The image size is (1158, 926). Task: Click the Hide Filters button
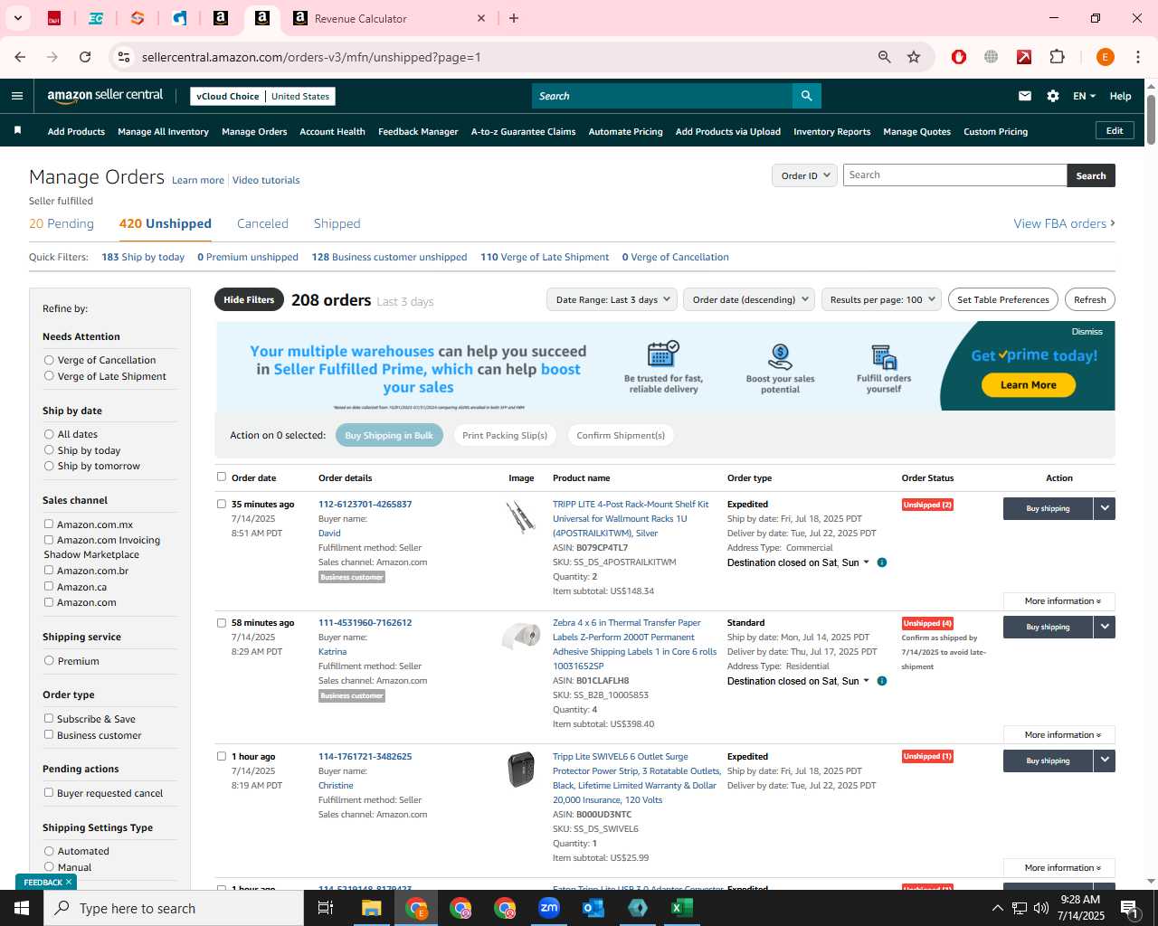[249, 299]
